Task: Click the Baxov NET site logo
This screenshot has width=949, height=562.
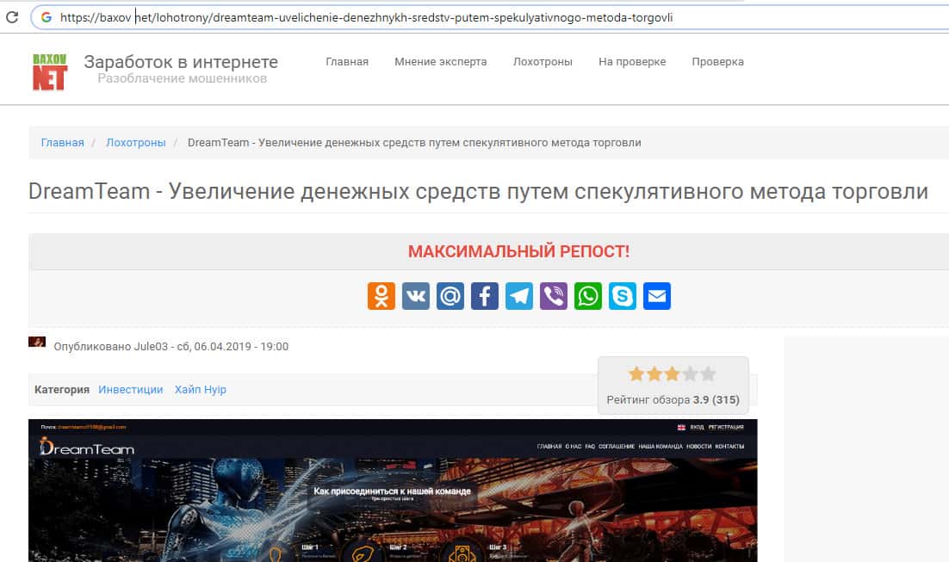Action: [50, 71]
